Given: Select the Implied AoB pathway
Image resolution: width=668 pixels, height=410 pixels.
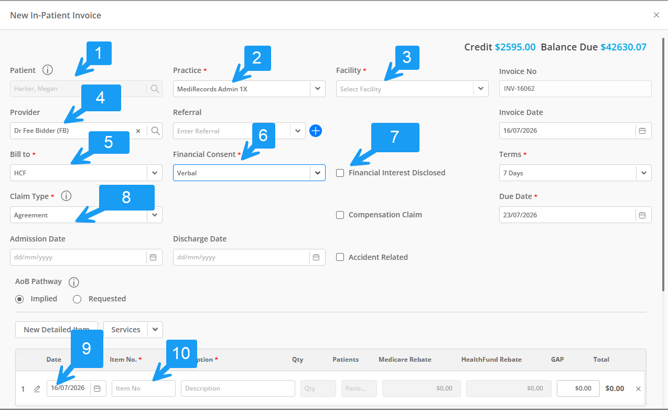Looking at the screenshot, I should coord(19,299).
